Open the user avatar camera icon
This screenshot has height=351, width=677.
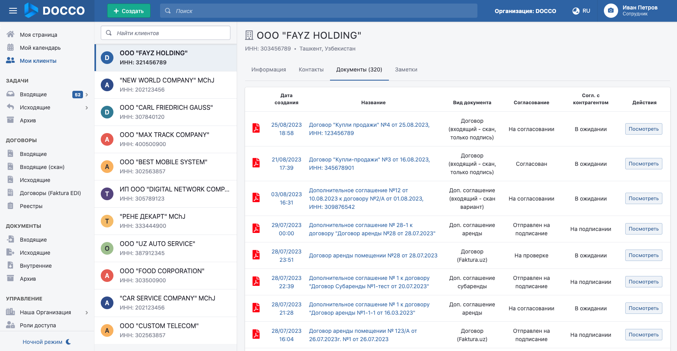[x=611, y=11]
